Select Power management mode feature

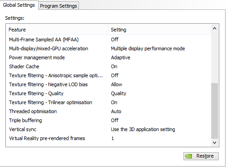tap(37, 57)
